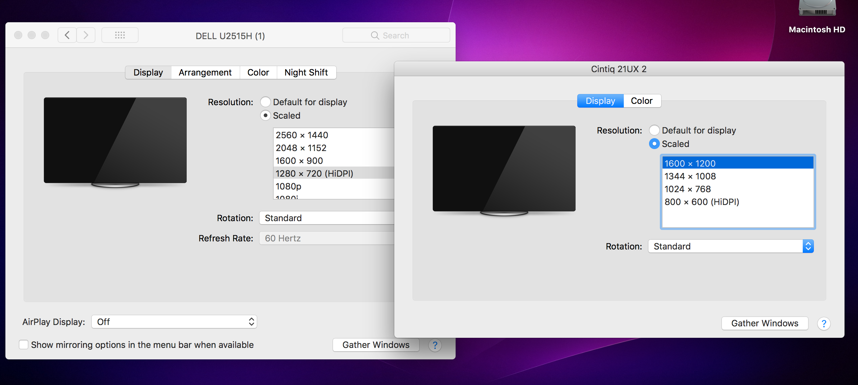Select 2560 × 1440 resolution
The image size is (858, 385).
click(334, 135)
